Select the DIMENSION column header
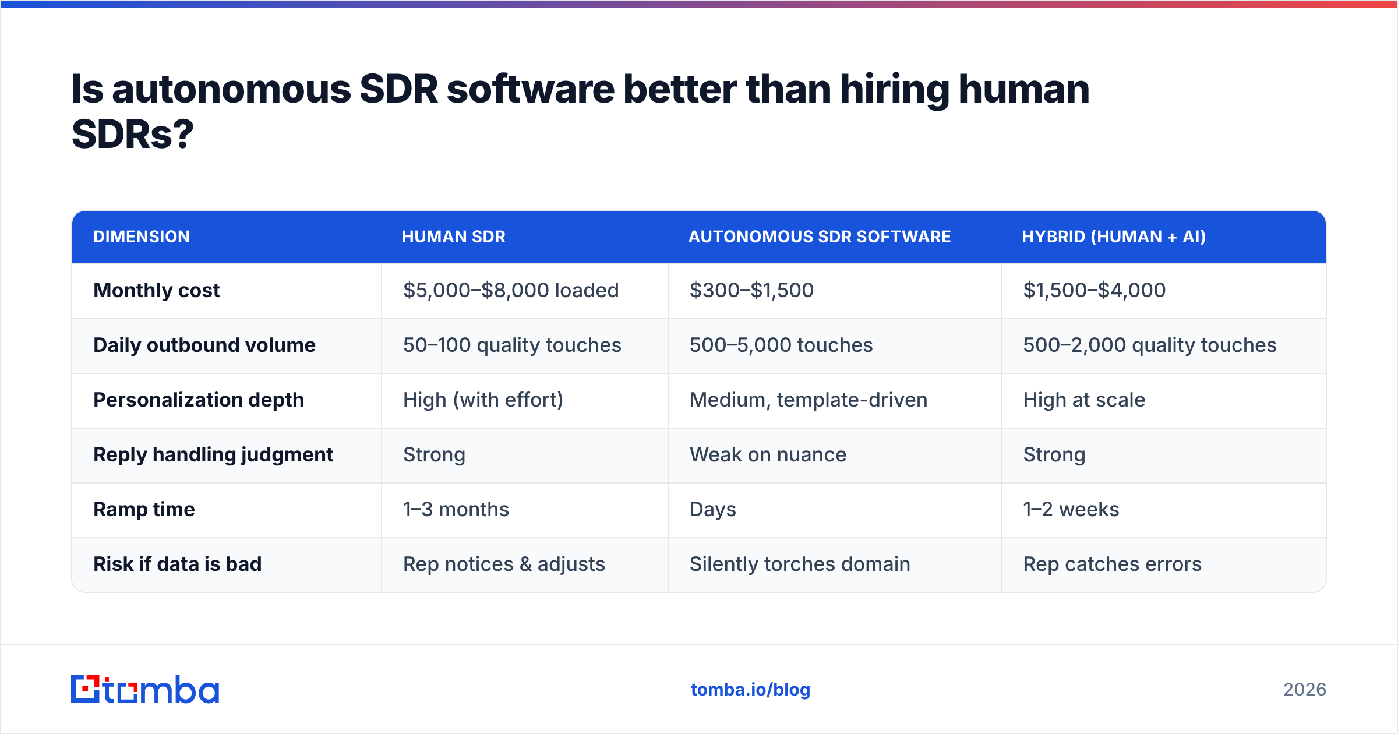1398x734 pixels. tap(142, 237)
